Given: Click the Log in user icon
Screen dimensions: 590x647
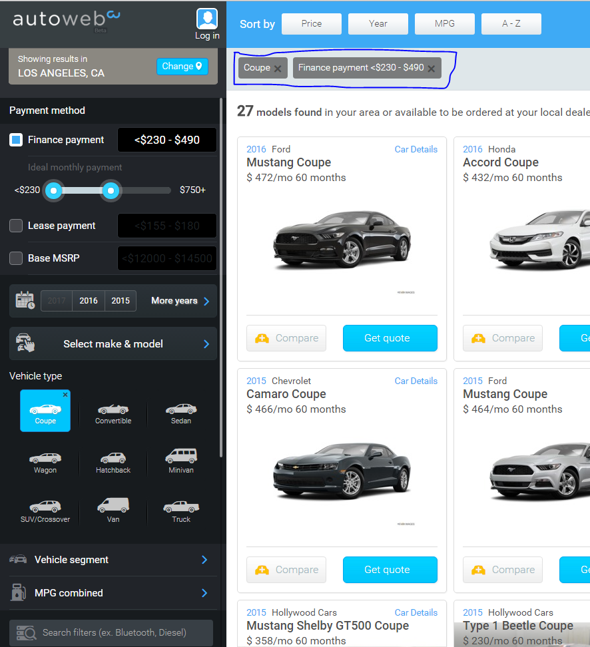Looking at the screenshot, I should (207, 19).
